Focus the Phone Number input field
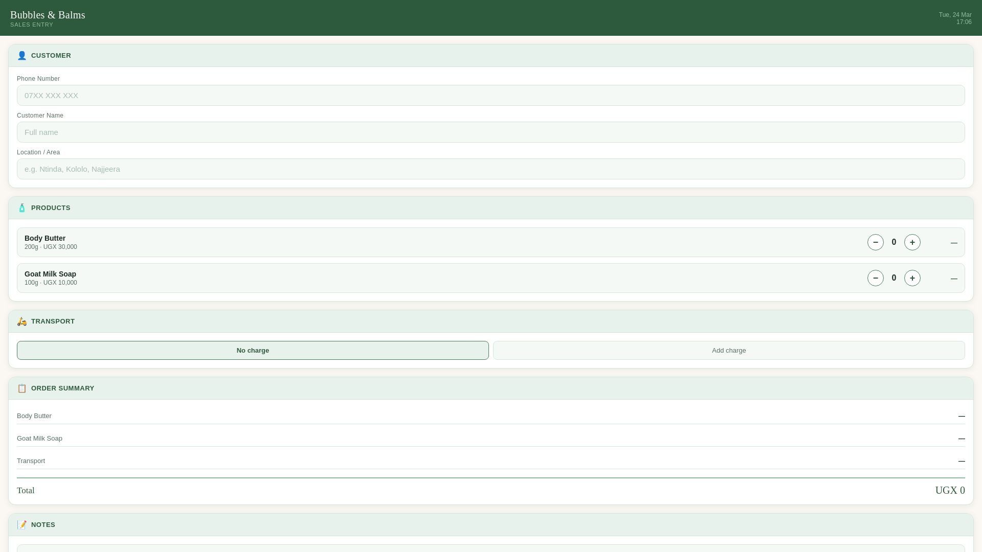Viewport: 982px width, 552px height. [x=491, y=96]
